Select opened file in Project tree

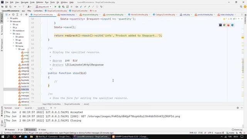[x=13, y=15]
